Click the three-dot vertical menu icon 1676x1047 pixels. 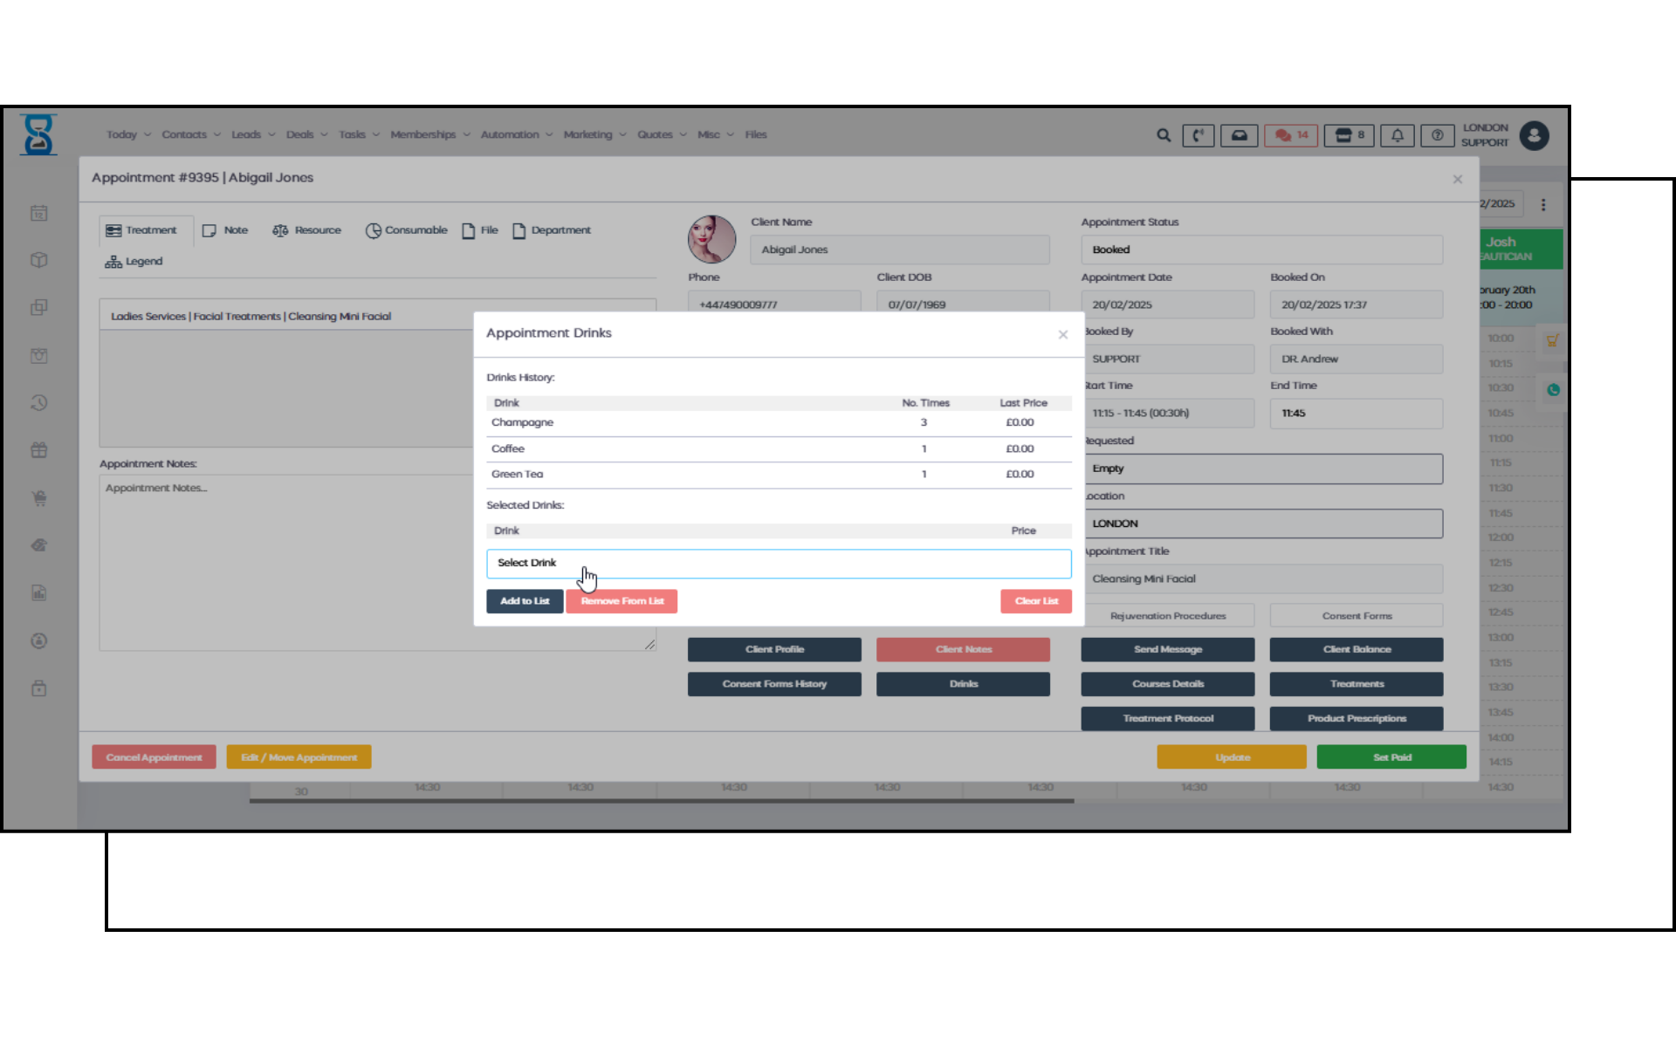(x=1543, y=204)
